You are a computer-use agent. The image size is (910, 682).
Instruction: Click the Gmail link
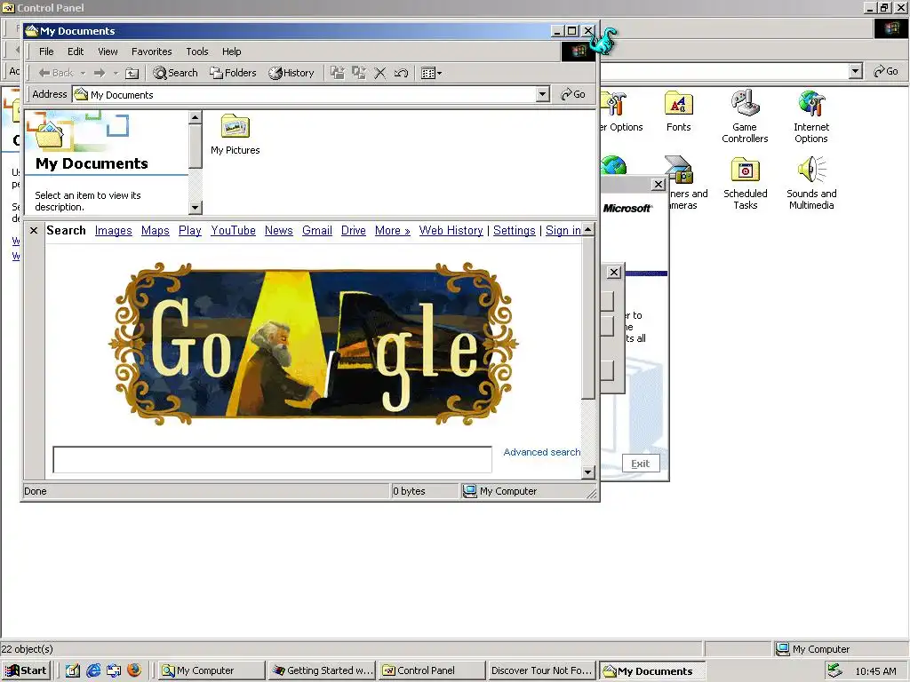pos(317,230)
